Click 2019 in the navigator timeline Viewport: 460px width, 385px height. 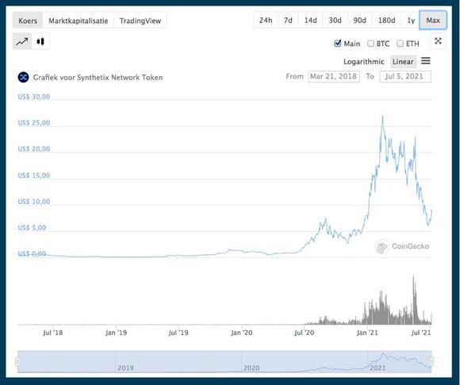pyautogui.click(x=125, y=368)
